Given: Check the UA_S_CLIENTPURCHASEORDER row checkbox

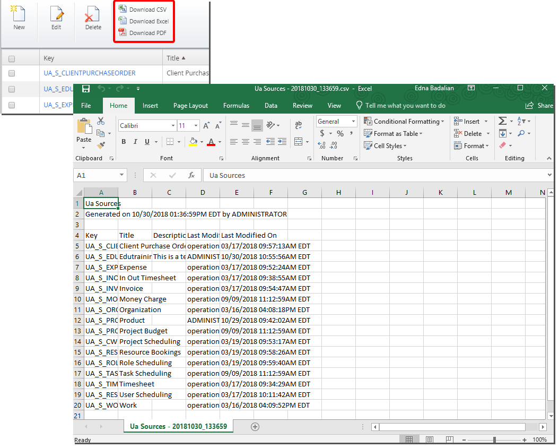Looking at the screenshot, I should (12, 73).
